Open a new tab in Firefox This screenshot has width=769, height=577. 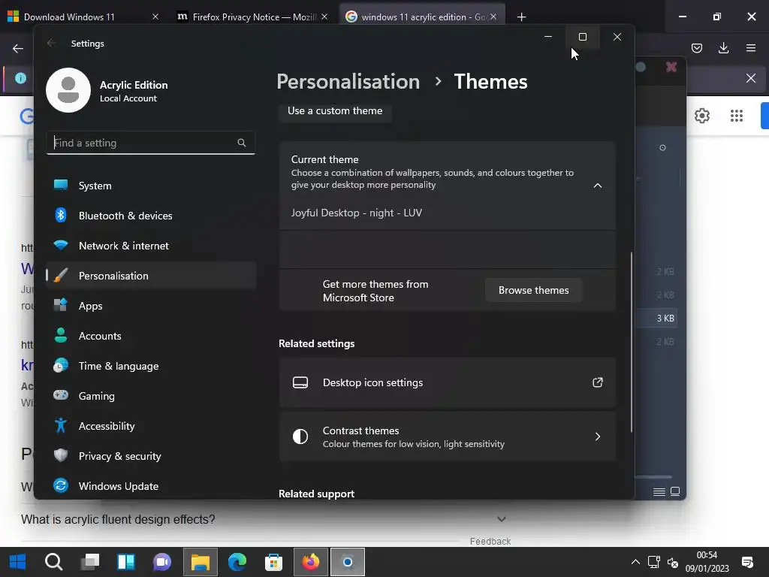(x=521, y=17)
